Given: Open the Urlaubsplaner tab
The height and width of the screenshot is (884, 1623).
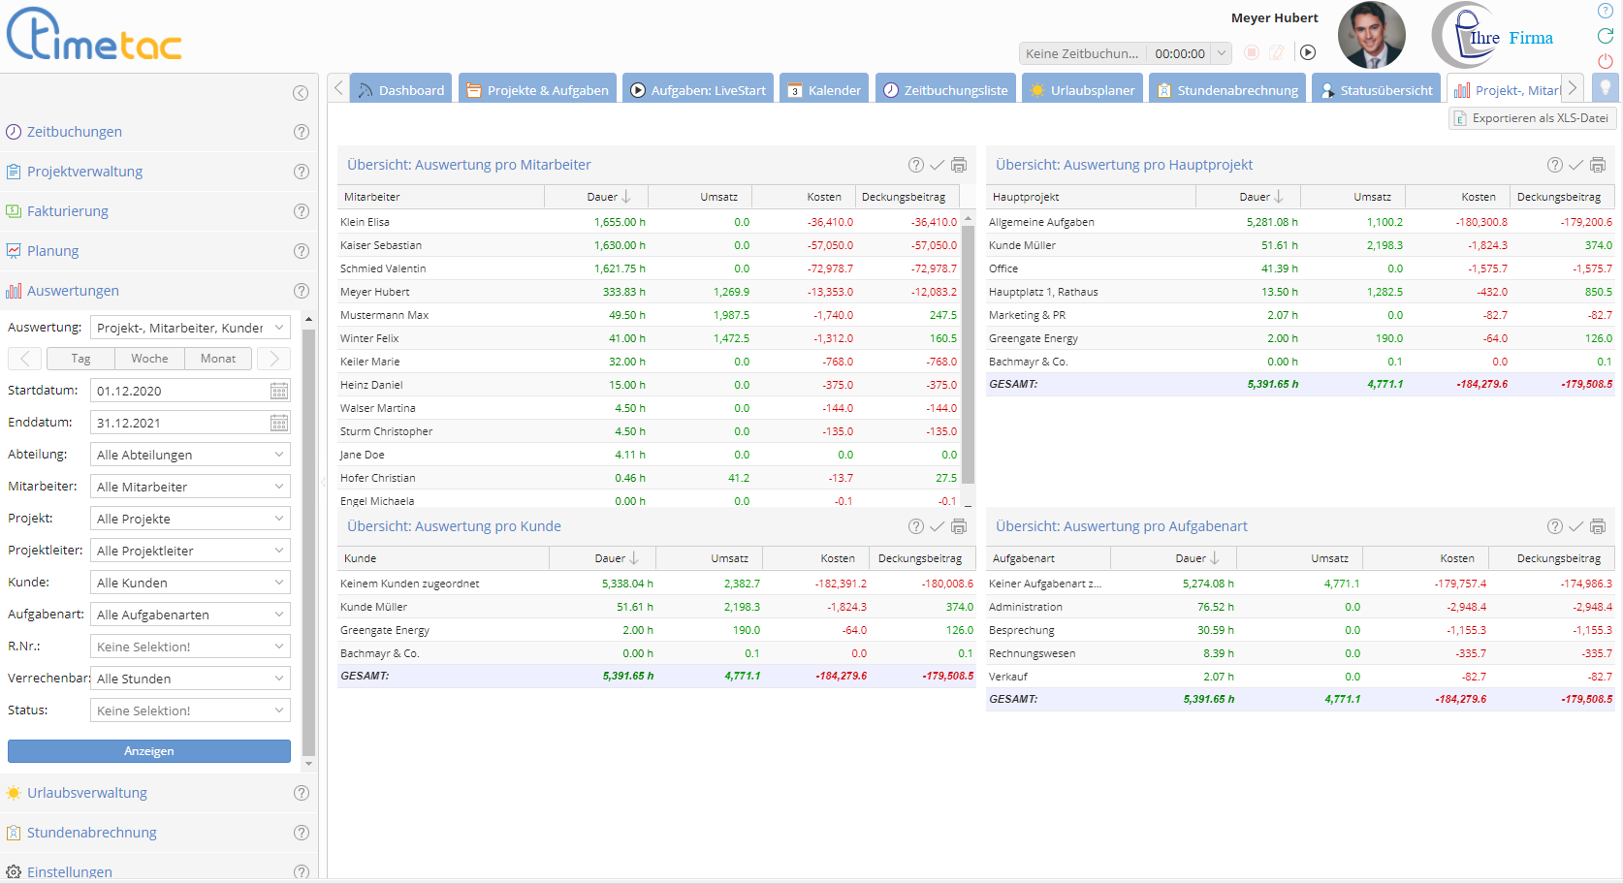Looking at the screenshot, I should pyautogui.click(x=1082, y=90).
